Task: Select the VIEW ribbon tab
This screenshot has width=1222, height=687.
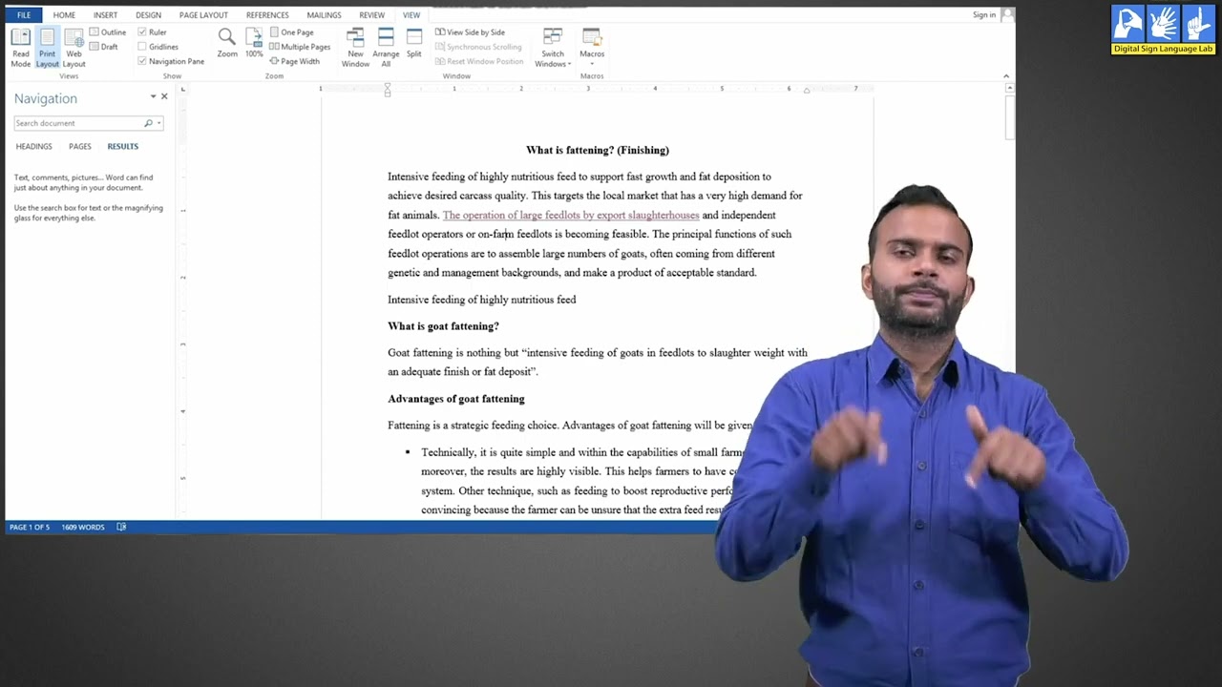Action: (411, 15)
